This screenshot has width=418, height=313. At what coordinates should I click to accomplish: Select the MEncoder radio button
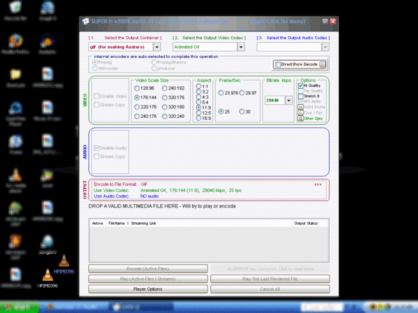[94, 68]
